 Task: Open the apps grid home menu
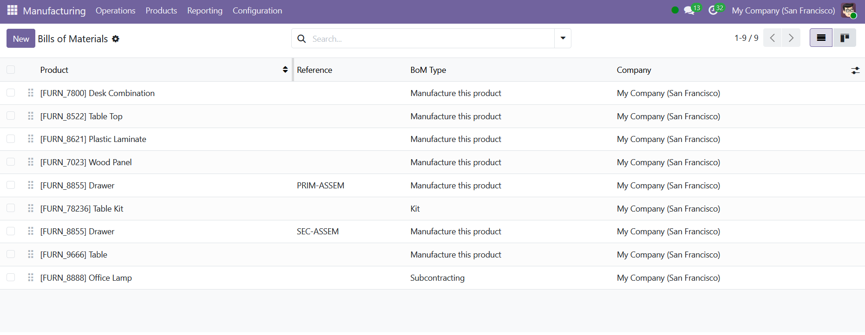coord(12,10)
